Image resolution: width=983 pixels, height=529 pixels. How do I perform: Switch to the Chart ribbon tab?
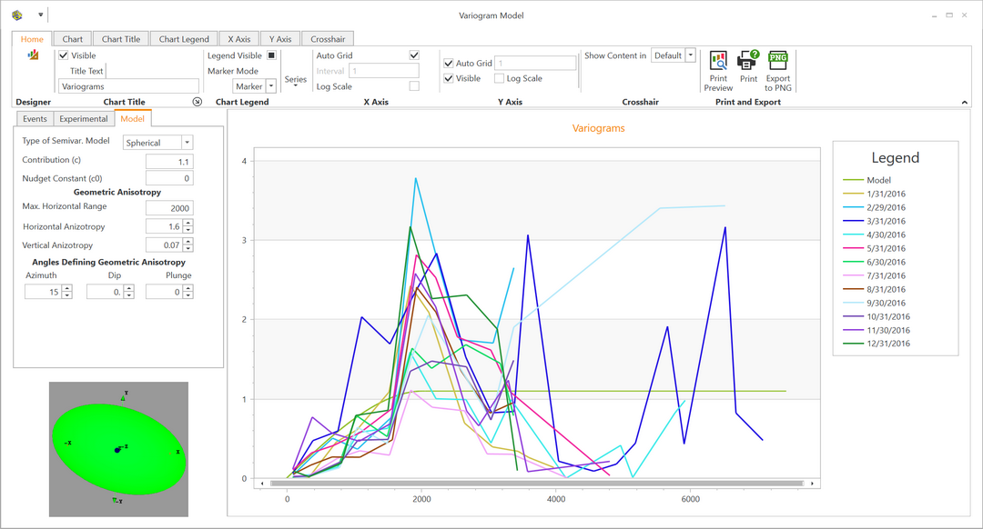tap(72, 39)
